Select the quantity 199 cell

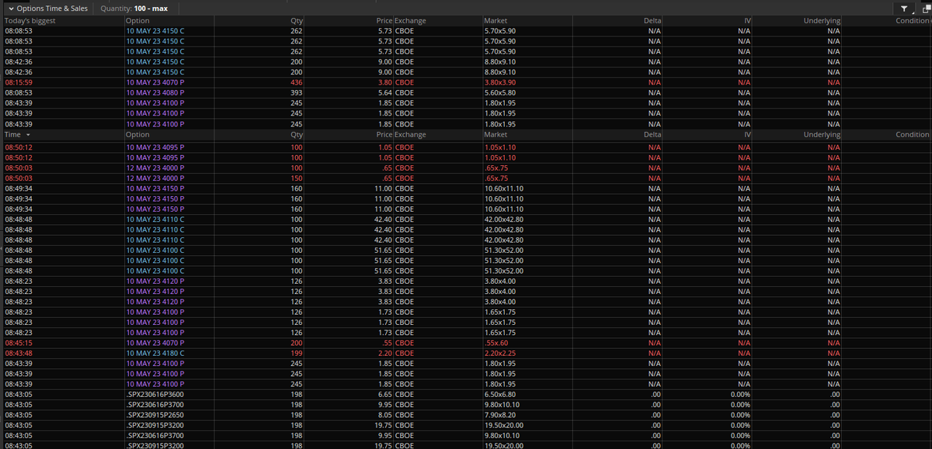pos(295,353)
